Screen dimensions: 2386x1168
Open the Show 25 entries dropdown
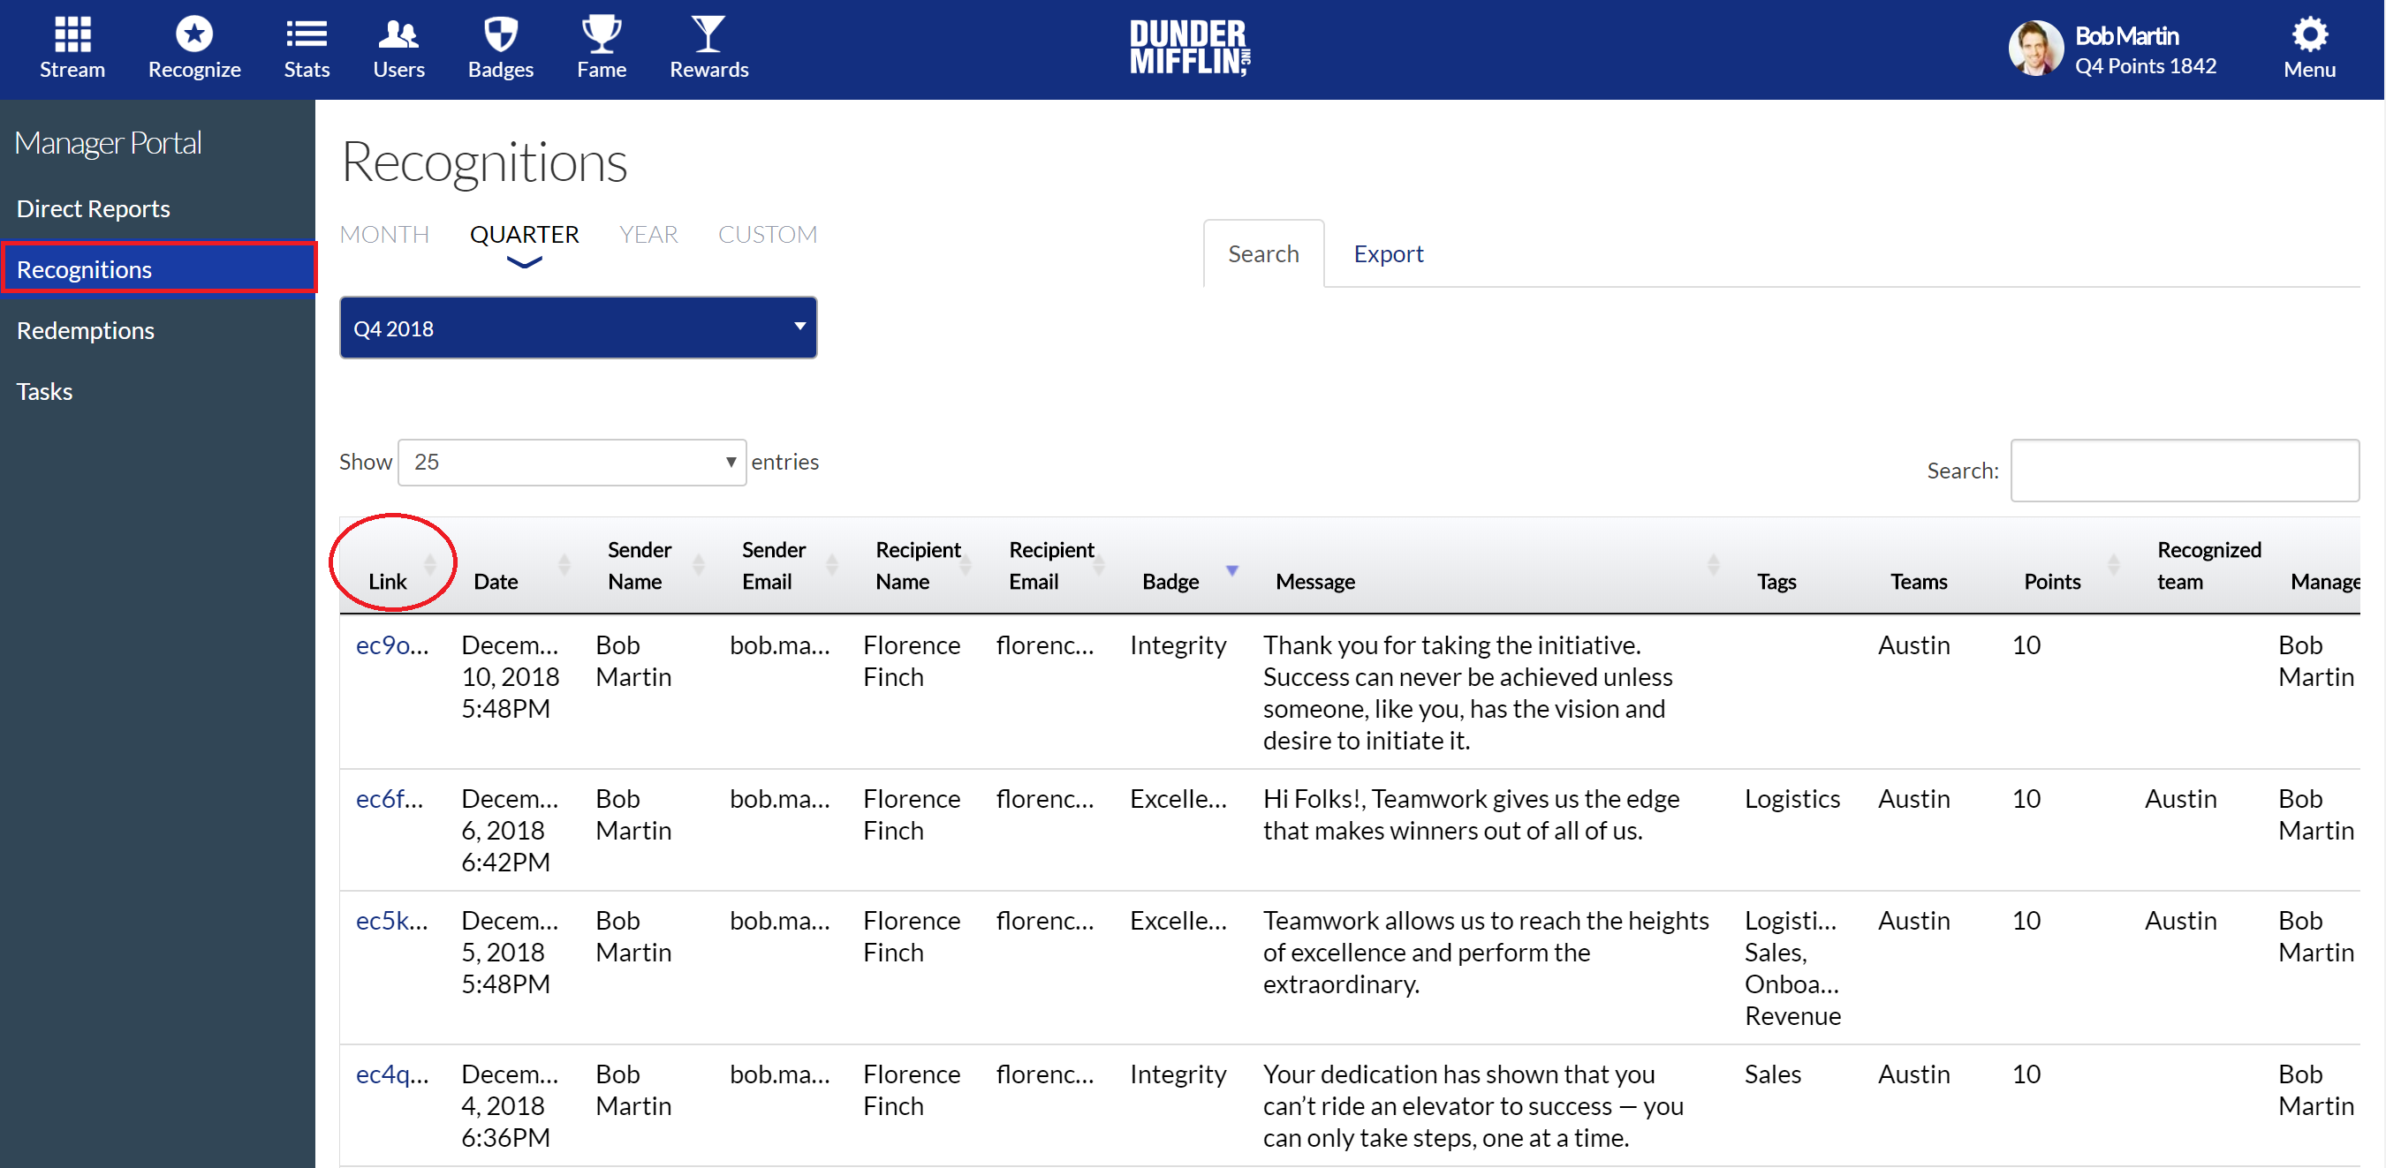(572, 462)
